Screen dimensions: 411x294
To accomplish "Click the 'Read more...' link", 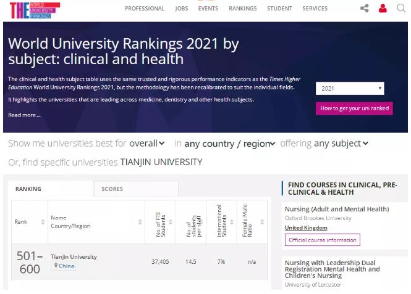I will tap(24, 115).
